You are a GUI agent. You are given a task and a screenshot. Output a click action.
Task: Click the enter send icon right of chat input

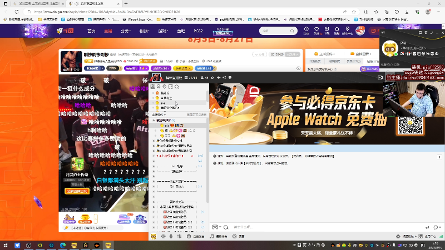click(427, 227)
